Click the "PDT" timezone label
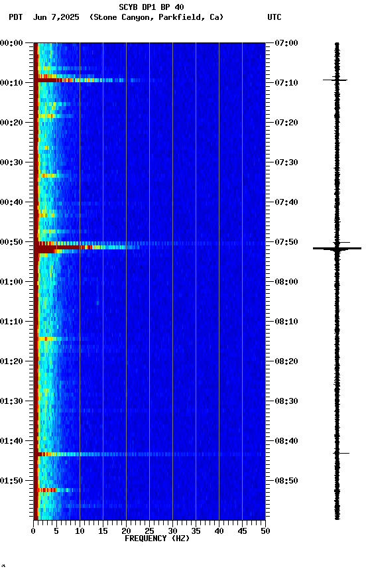Viewport: 366px width, 573px height. [x=16, y=17]
